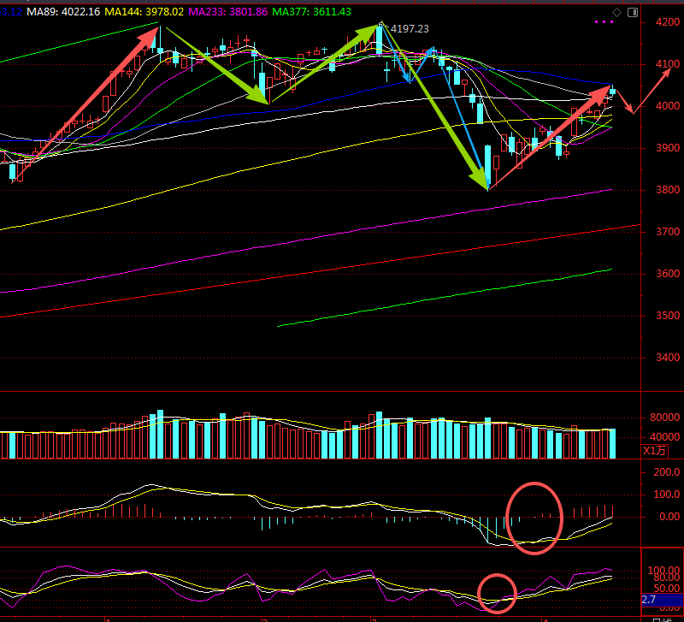
Task: Click the window panel icon beside diamond
Action: click(x=632, y=11)
